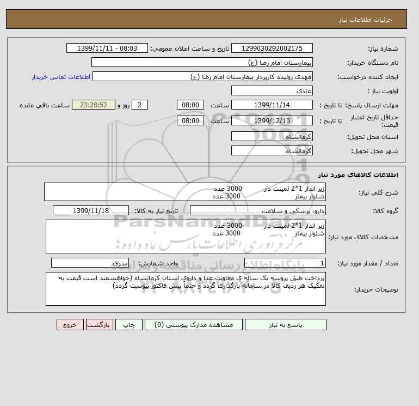Click the text ساعت باقی مانده
The height and width of the screenshot is (406, 419).
point(45,105)
